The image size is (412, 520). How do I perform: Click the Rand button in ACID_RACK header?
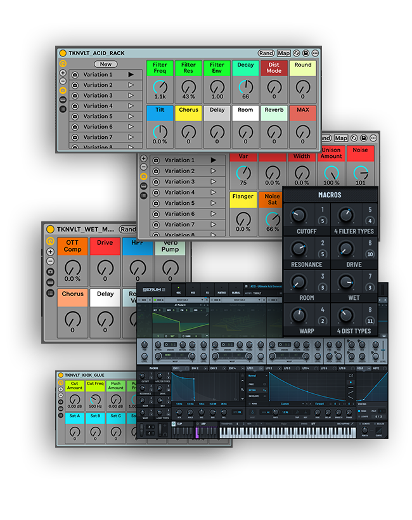point(266,53)
